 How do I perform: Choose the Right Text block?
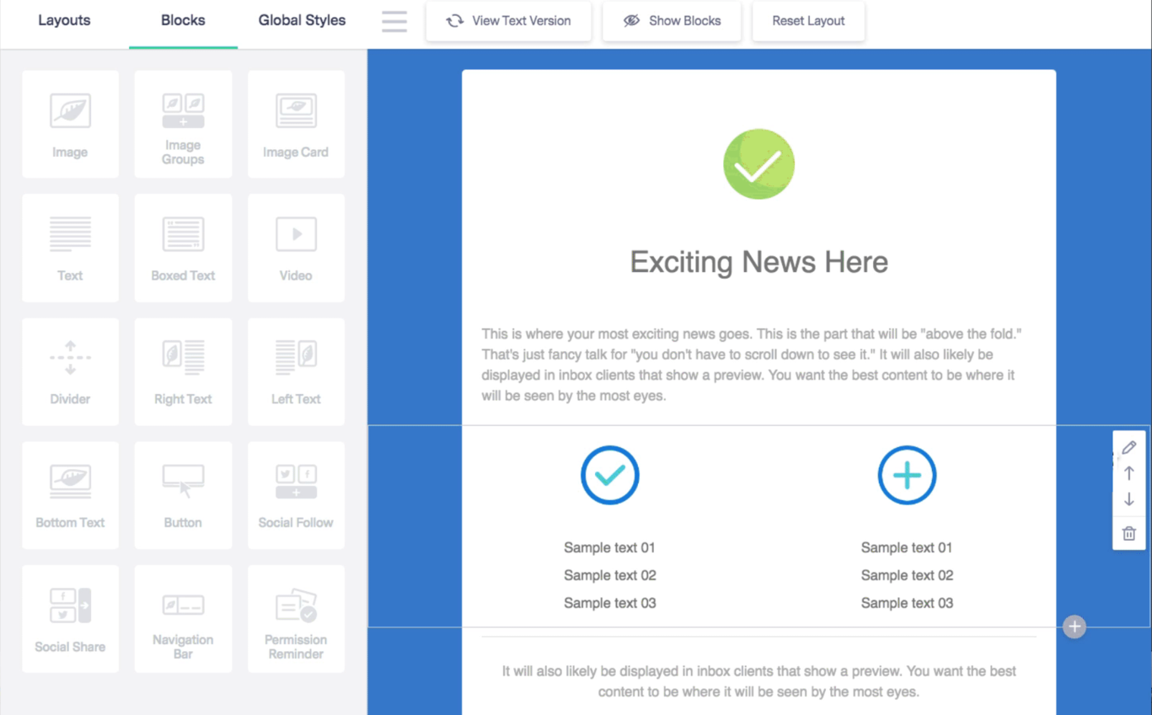(183, 371)
